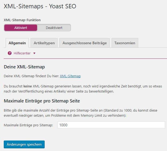Select the Allgemein tab
This screenshot has width=167, height=151.
pyautogui.click(x=17, y=43)
